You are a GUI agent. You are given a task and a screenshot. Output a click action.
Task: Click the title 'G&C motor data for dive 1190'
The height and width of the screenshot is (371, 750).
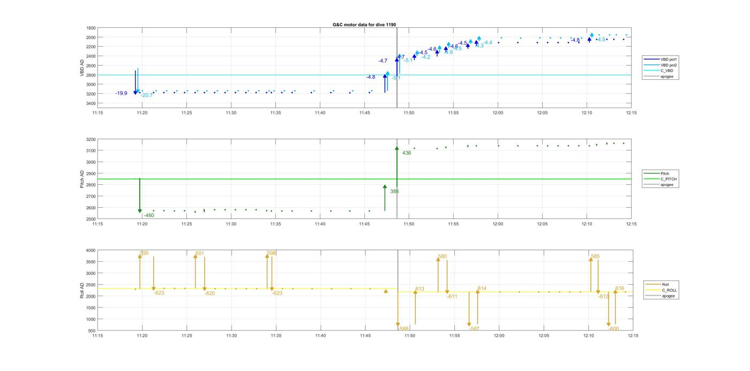364,25
